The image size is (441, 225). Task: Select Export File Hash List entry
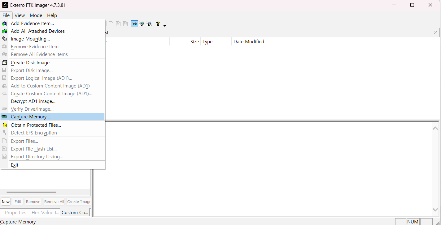click(x=52, y=149)
